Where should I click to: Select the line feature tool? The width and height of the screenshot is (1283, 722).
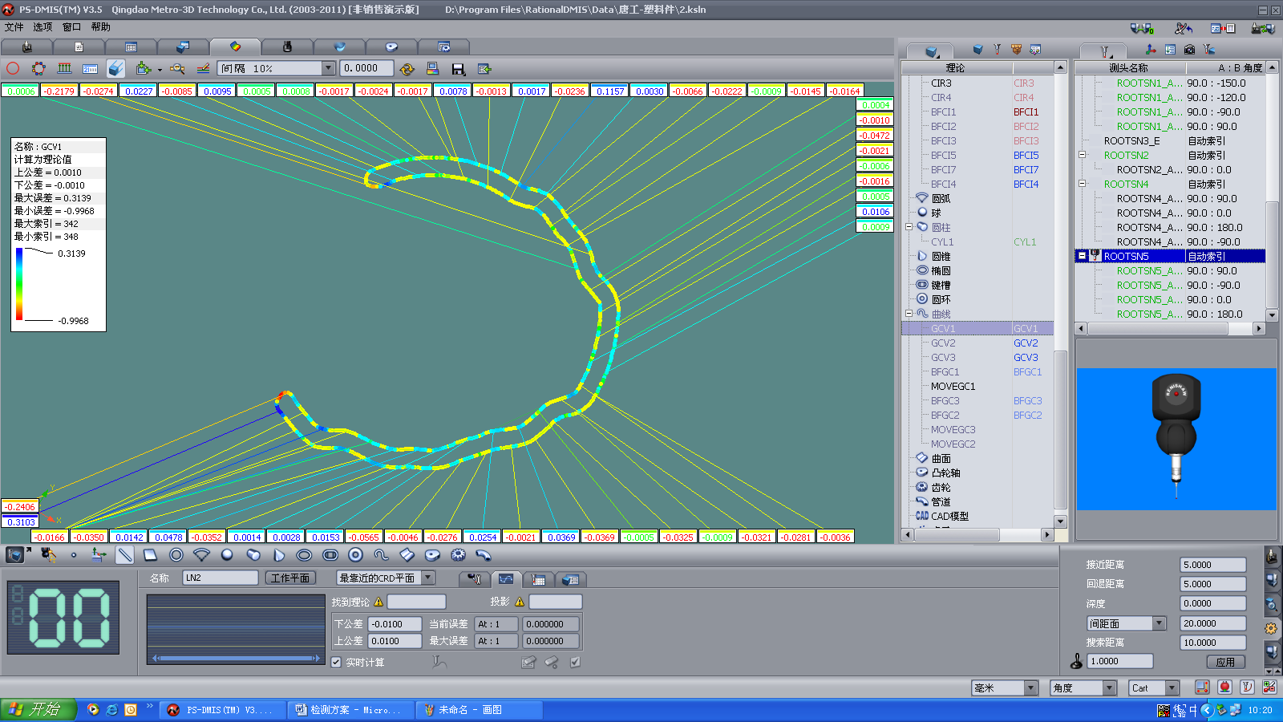(x=124, y=554)
